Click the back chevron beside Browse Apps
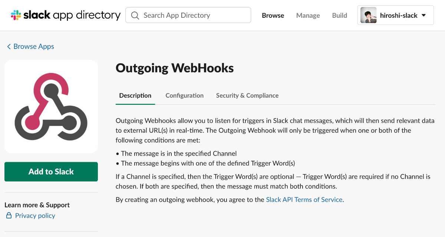This screenshot has height=237, width=445. pos(9,47)
